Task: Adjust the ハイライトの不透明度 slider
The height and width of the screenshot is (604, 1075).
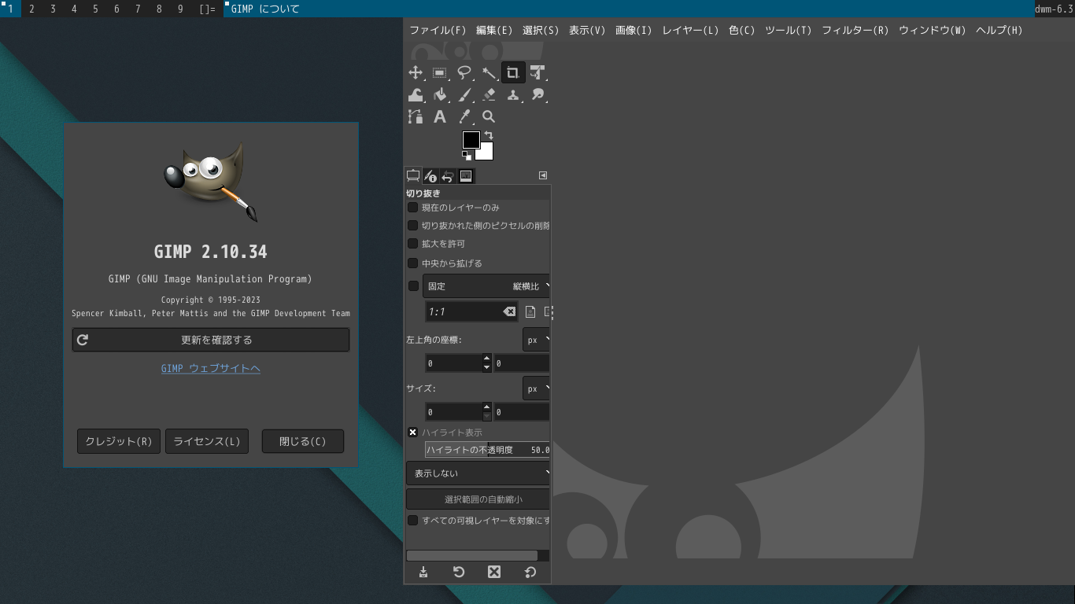Action: click(487, 450)
